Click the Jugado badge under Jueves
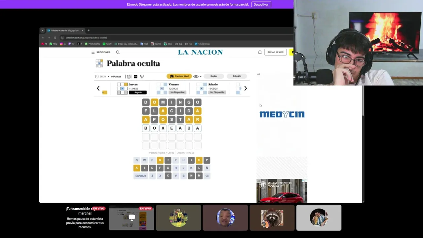Image resolution: width=423 pixels, height=238 pixels. [x=138, y=92]
